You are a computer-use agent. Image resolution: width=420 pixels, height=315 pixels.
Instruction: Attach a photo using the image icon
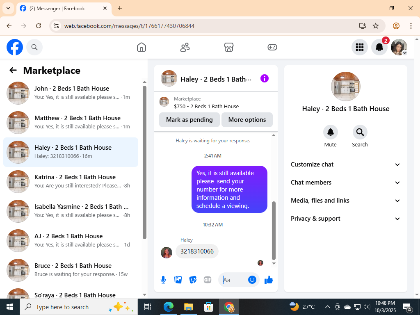tap(178, 280)
